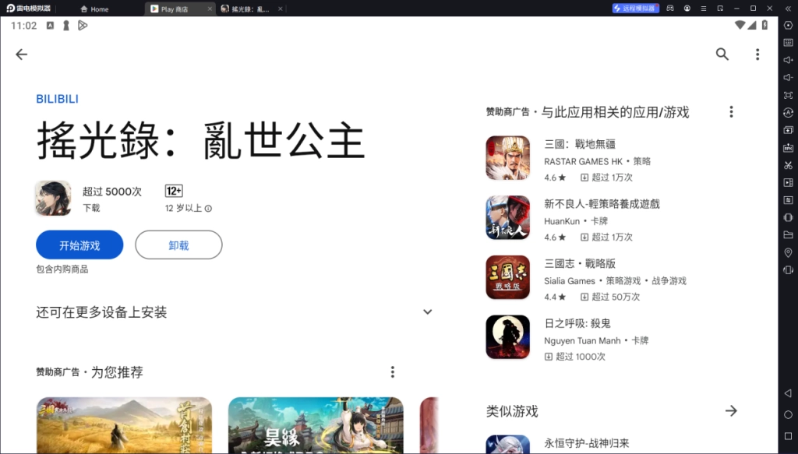This screenshot has width=798, height=454.
Task: Open the 类似游戏 arrow
Action: (731, 411)
